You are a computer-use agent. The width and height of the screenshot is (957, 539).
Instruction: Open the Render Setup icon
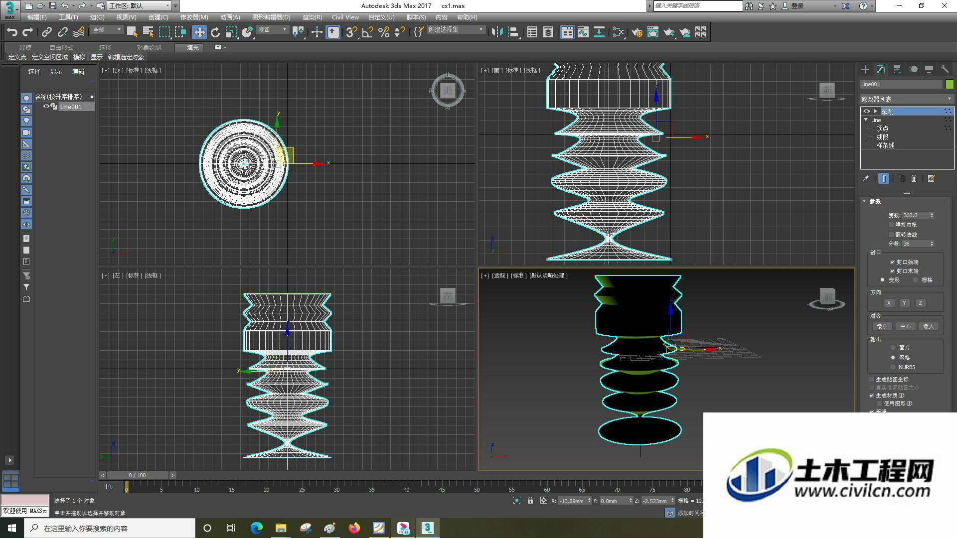[637, 32]
